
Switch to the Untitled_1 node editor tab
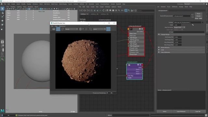pos(83,14)
